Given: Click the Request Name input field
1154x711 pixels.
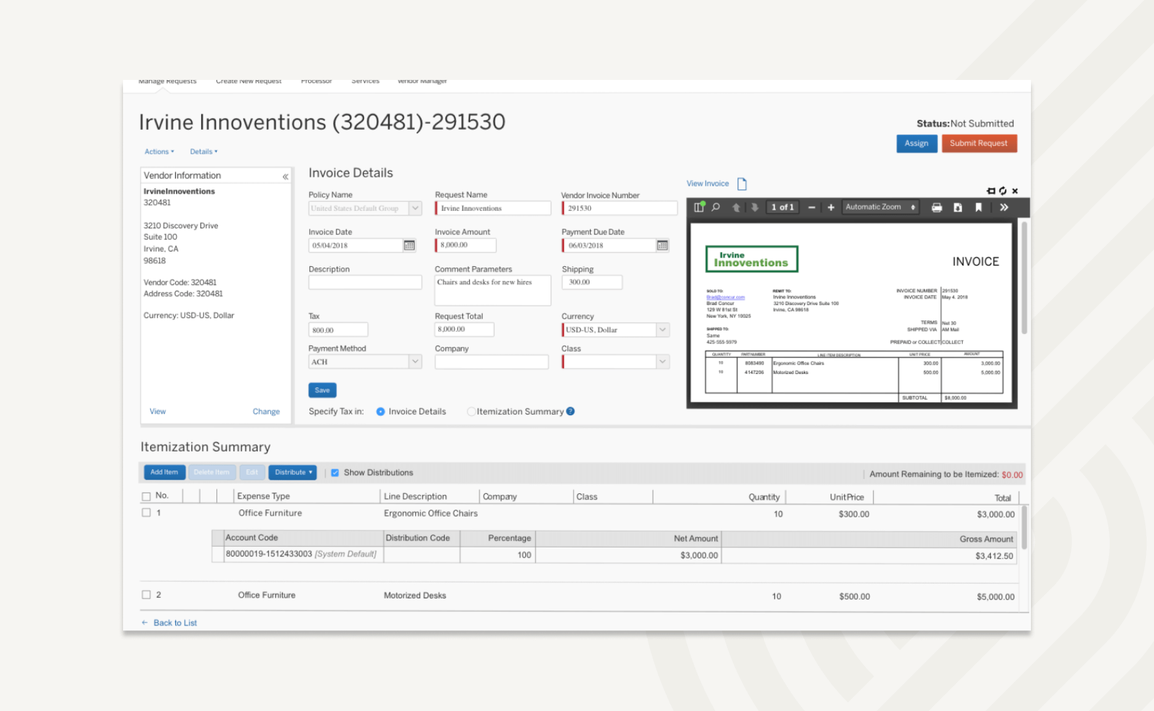Looking at the screenshot, I should (x=493, y=209).
